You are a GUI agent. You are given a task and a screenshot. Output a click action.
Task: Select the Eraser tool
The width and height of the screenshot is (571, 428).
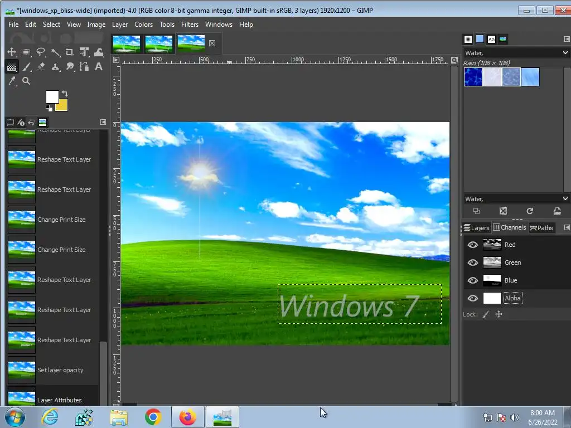coord(41,67)
